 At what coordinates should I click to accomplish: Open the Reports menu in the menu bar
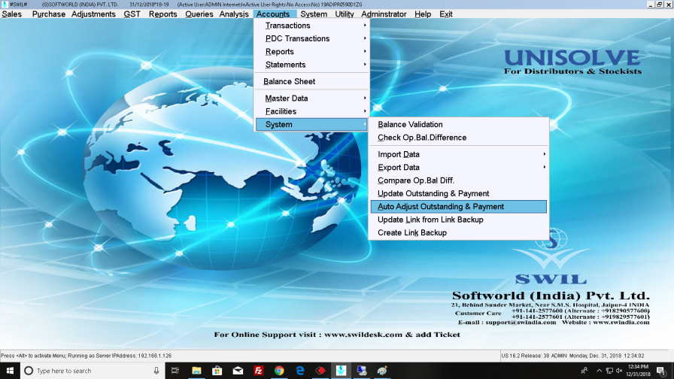[163, 14]
